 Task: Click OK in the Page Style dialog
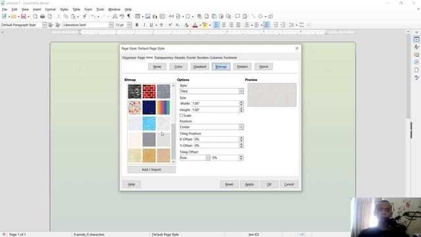pyautogui.click(x=269, y=184)
